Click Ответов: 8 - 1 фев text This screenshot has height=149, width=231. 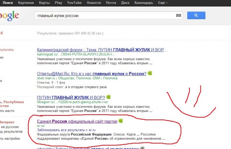tap(51, 83)
